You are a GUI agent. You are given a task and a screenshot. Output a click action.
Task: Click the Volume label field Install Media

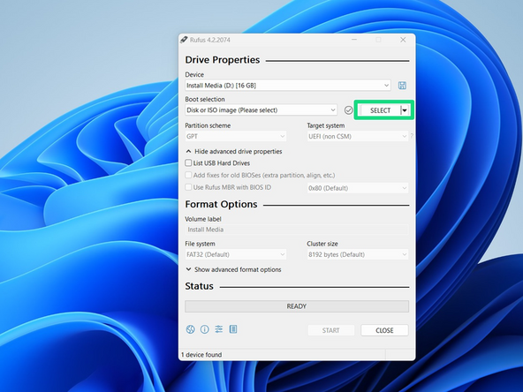297,230
